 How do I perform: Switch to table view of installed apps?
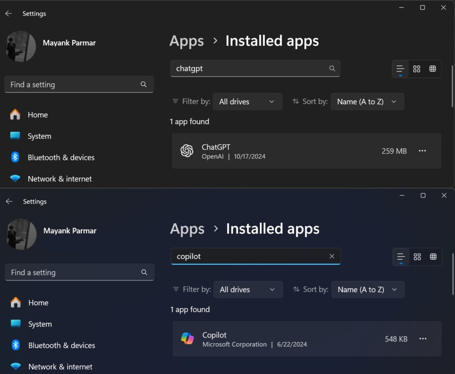coord(432,69)
